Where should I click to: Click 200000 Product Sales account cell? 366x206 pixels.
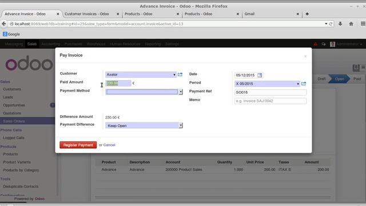184,169
